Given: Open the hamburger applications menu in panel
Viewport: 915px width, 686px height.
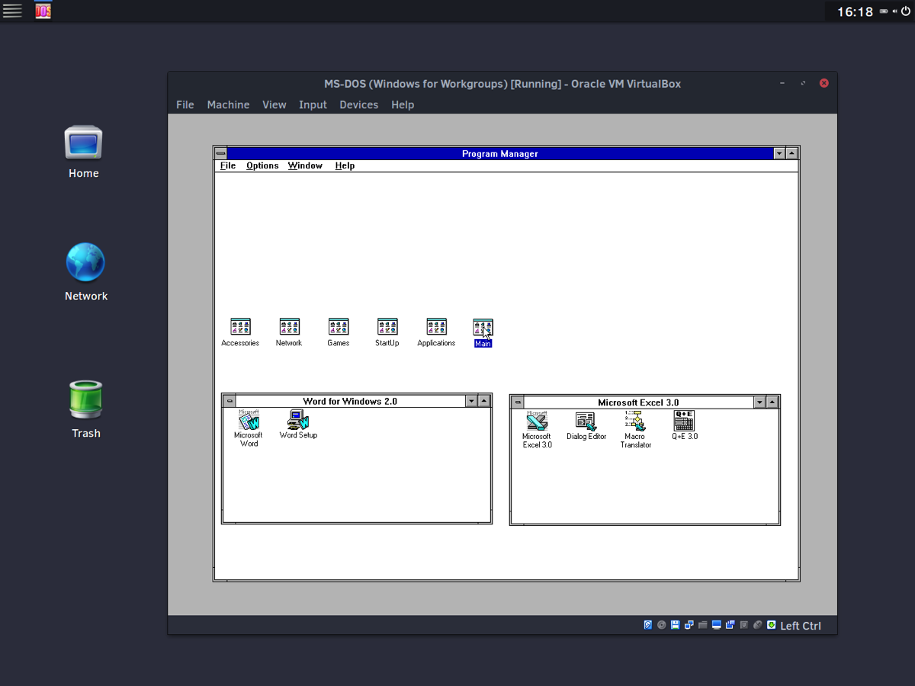Looking at the screenshot, I should [x=12, y=11].
